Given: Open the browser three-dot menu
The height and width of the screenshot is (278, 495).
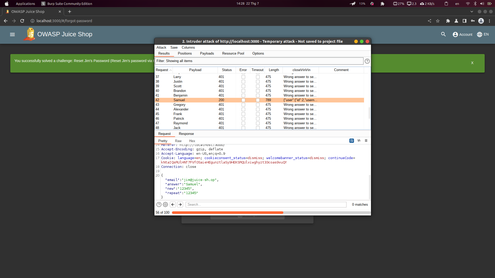Looking at the screenshot, I should point(489,21).
